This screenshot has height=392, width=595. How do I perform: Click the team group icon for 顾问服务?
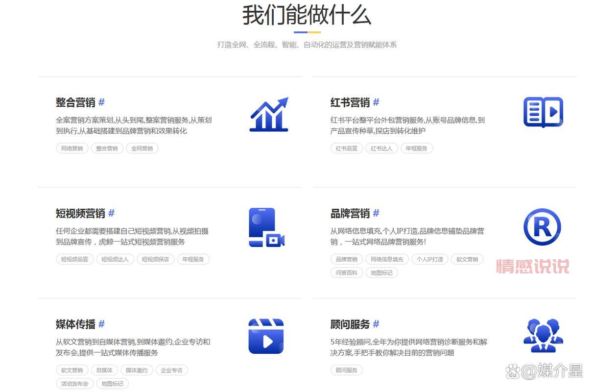(x=543, y=336)
